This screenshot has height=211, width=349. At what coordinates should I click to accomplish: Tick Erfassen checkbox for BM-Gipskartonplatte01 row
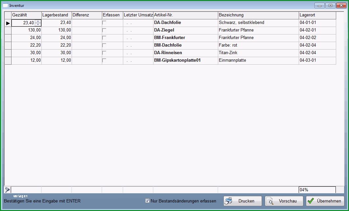(104, 60)
